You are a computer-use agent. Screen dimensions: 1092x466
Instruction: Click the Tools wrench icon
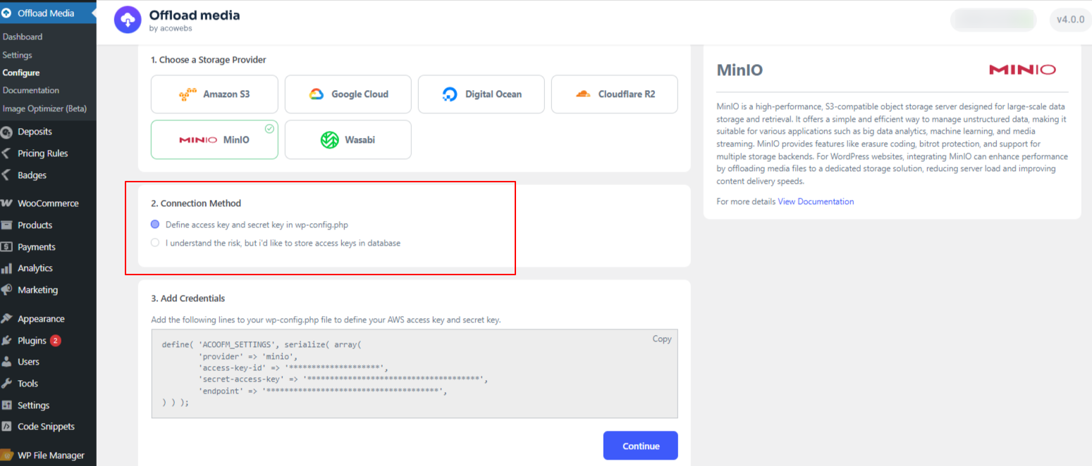tap(7, 384)
